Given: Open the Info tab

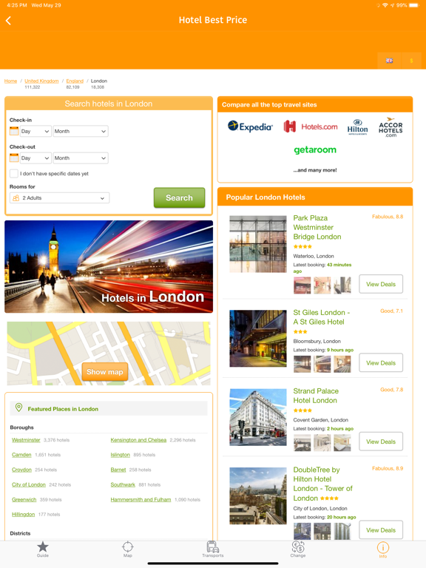Looking at the screenshot, I should tap(383, 550).
